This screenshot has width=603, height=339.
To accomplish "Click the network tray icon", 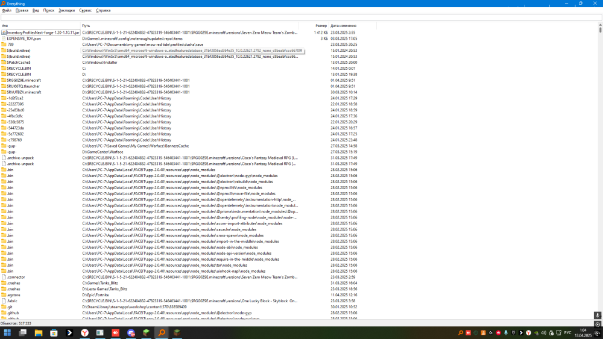I will pos(559,333).
